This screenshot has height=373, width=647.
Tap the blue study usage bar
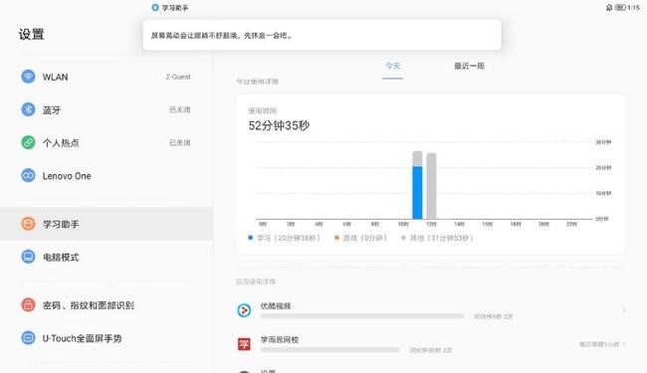tap(417, 192)
